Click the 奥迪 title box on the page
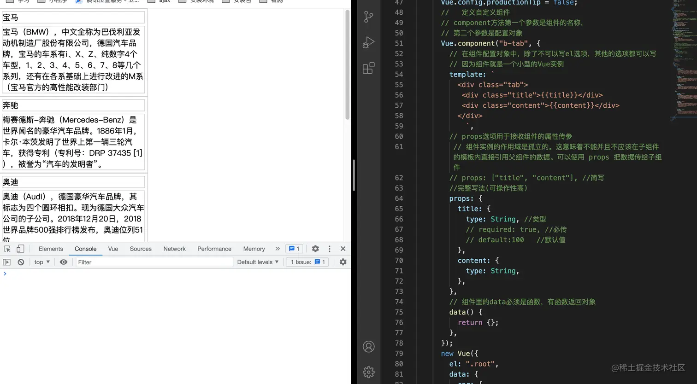The image size is (697, 384). [x=73, y=182]
